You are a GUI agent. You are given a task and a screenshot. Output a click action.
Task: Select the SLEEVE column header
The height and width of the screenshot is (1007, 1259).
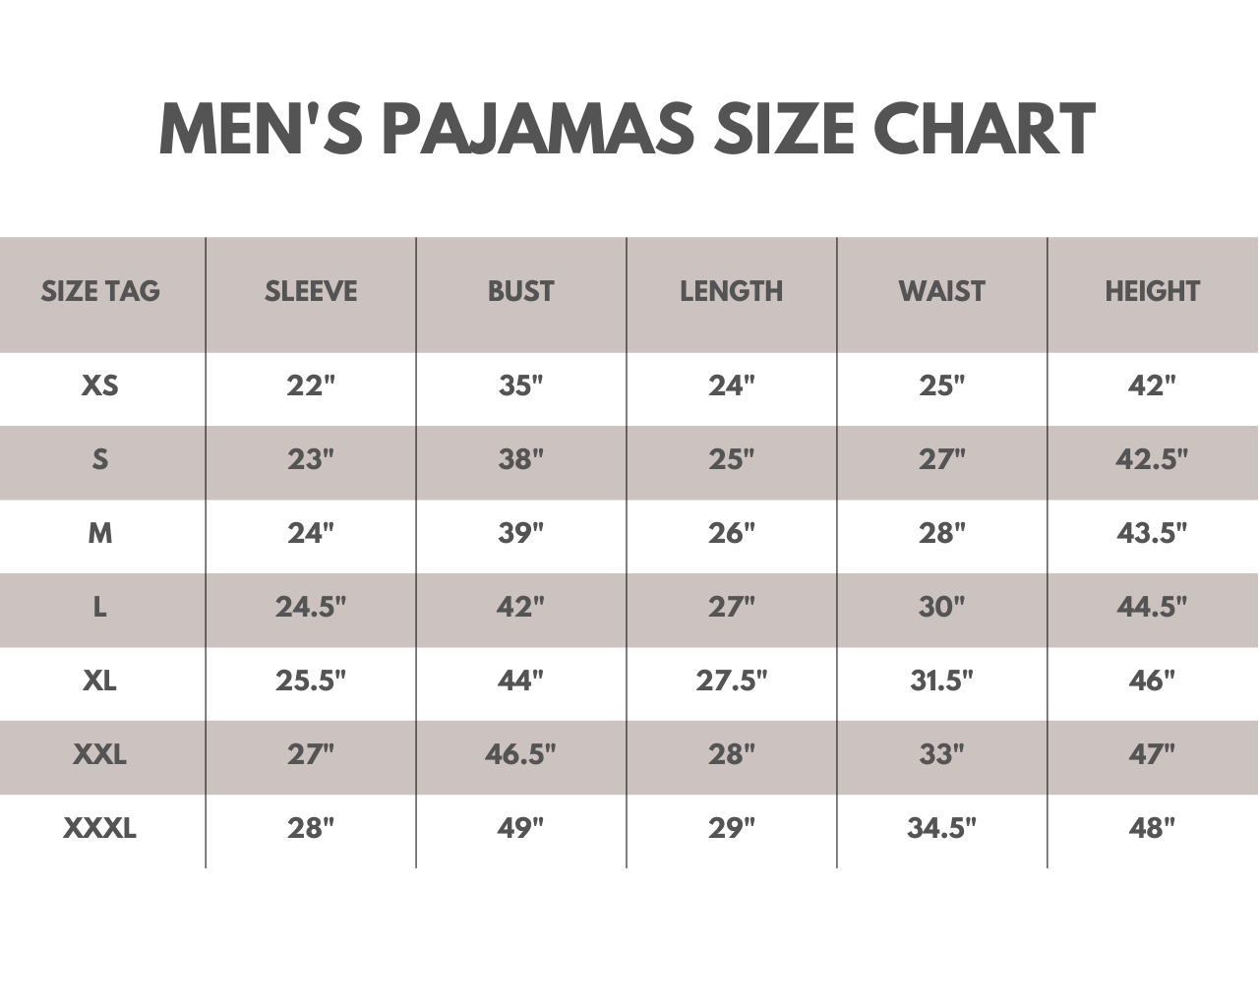pyautogui.click(x=311, y=291)
